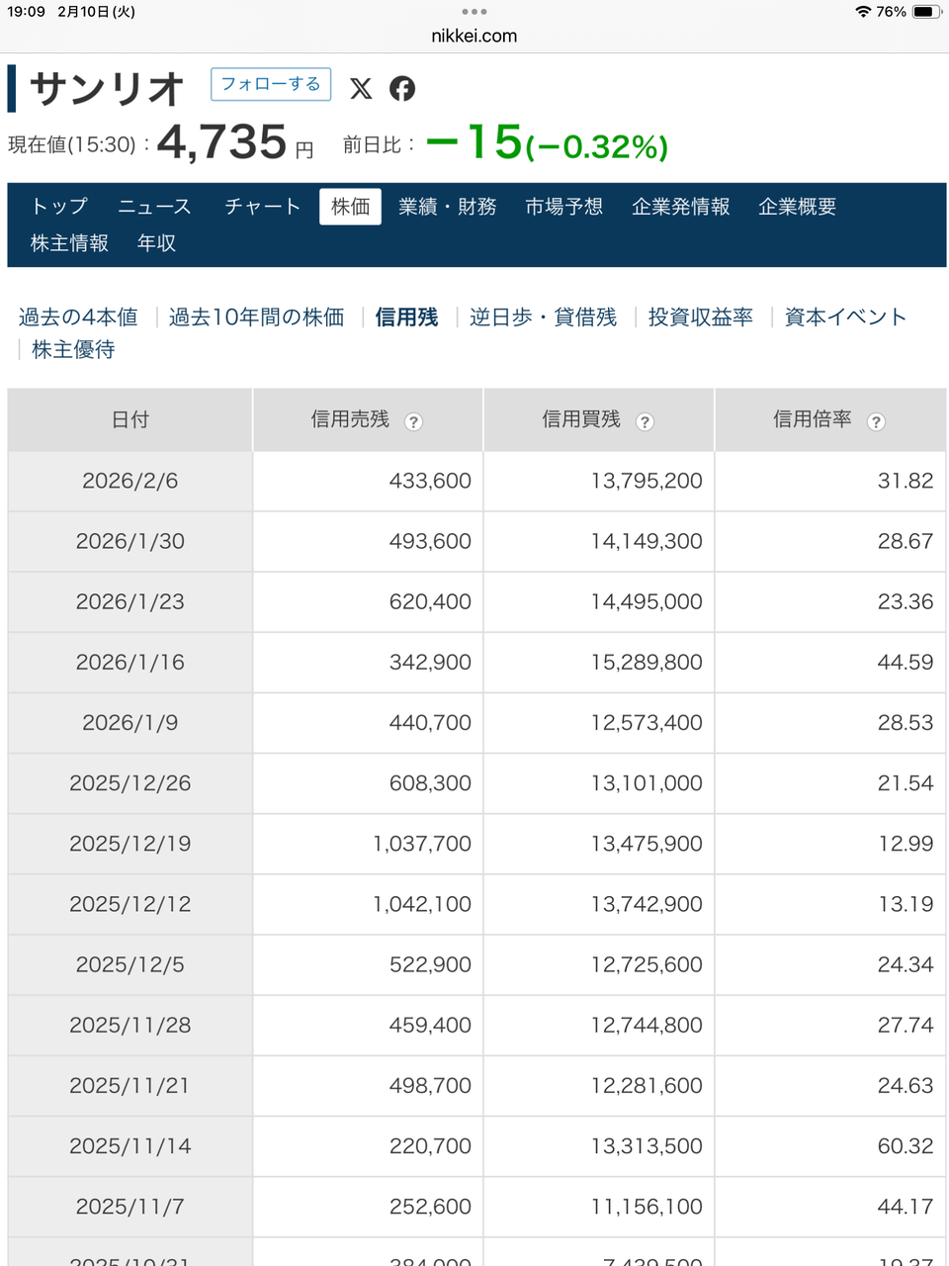
Task: Open help icon beside 信用売残 header
Action: pyautogui.click(x=414, y=421)
